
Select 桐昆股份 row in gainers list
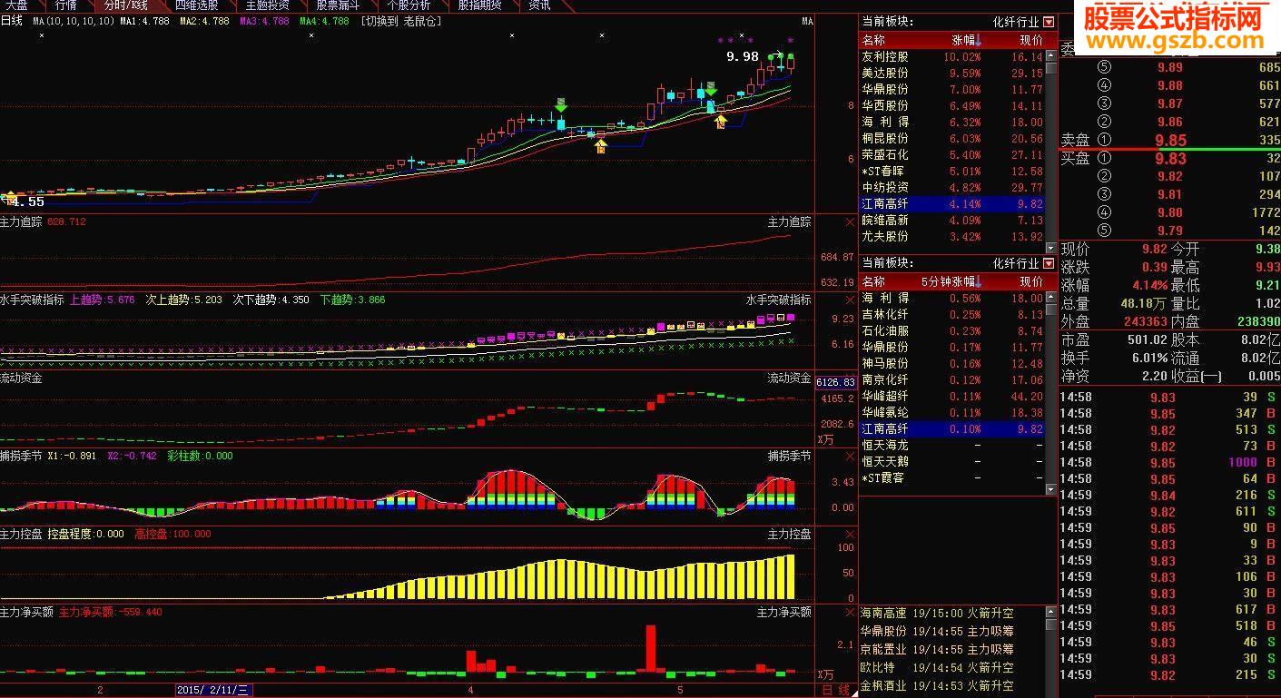coord(951,138)
